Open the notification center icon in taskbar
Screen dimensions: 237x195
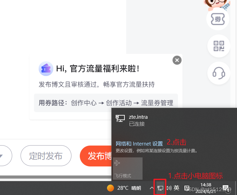(x=225, y=188)
